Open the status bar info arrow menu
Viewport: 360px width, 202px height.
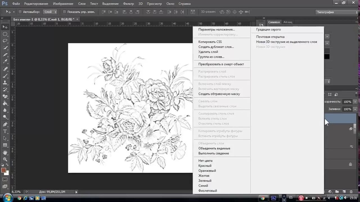(76, 192)
